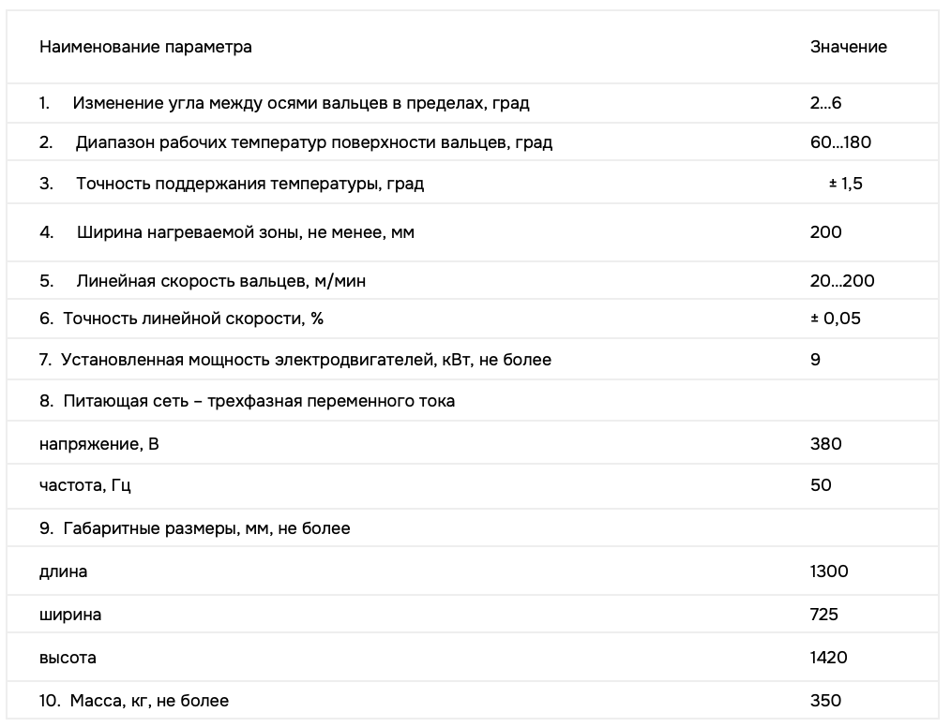Click the 'Питающая сеть' row text
This screenshot has height=727, width=951.
click(259, 401)
